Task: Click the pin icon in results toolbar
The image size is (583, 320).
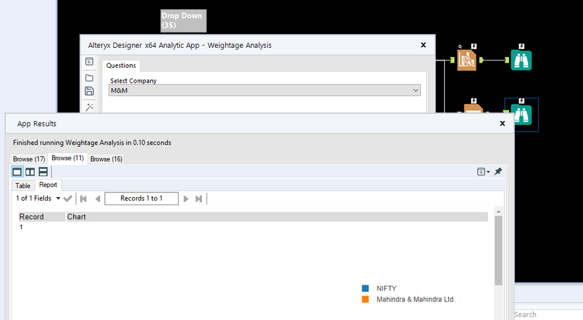Action: (498, 171)
